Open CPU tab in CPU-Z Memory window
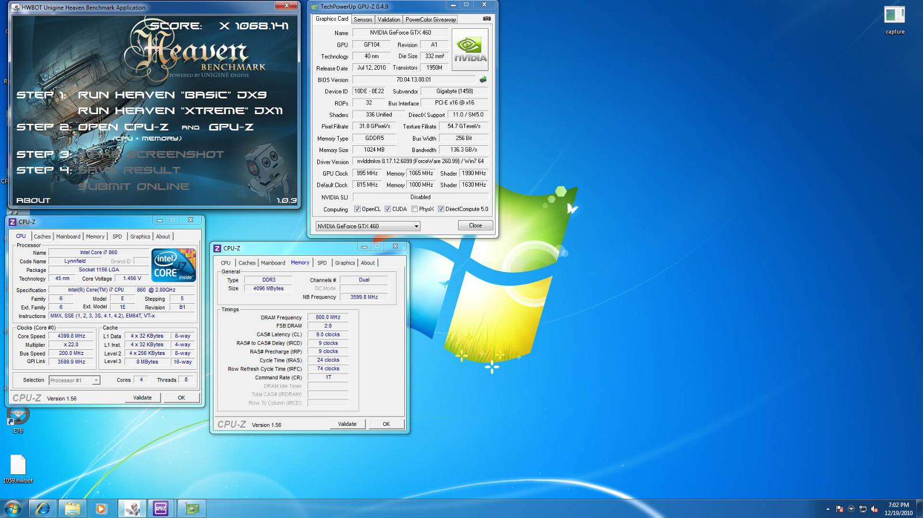This screenshot has width=923, height=518. [x=226, y=263]
